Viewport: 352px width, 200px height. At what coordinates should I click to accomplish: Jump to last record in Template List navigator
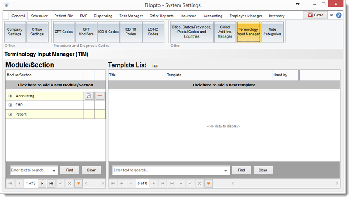click(172, 184)
